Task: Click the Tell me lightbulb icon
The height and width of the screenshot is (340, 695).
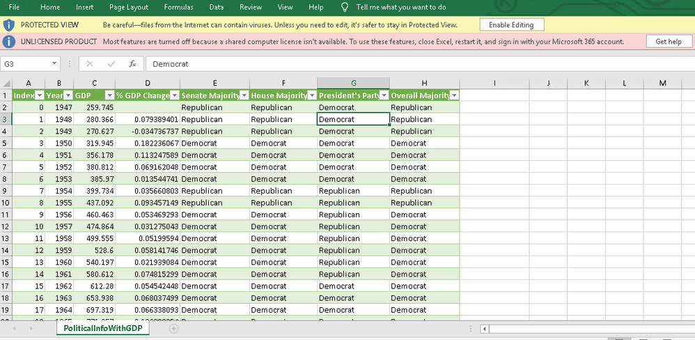Action: [345, 7]
